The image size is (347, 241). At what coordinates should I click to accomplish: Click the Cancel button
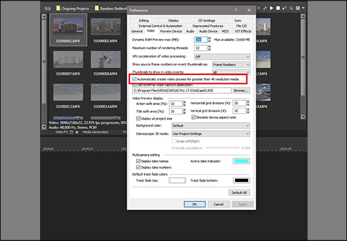[x=218, y=204]
